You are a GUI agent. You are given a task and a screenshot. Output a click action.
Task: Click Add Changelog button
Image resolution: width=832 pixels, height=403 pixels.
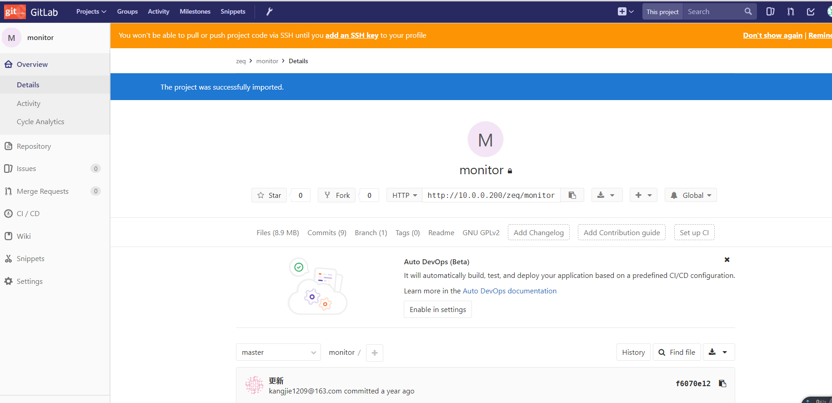tap(539, 232)
